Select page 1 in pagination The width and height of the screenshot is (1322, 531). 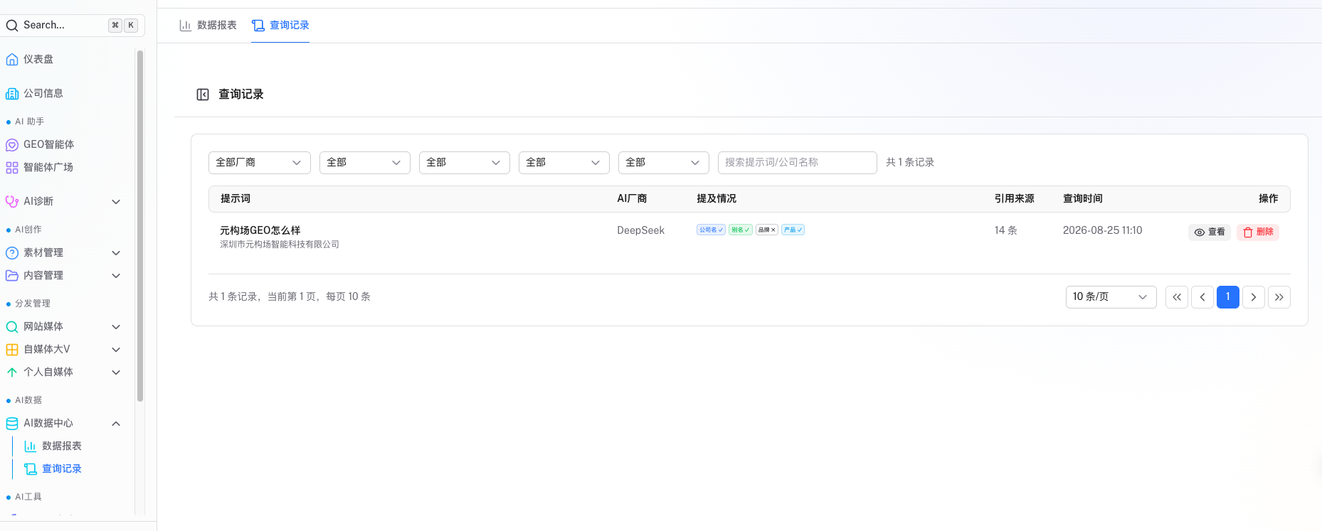coord(1228,297)
